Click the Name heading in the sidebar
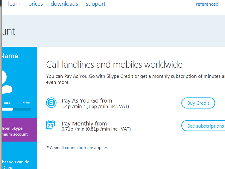Image resolution: width=225 pixels, height=169 pixels. pyautogui.click(x=10, y=56)
